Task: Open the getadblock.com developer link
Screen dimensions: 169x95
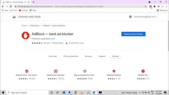Action: click(x=48, y=39)
